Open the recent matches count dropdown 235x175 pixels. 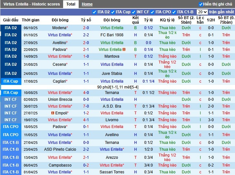[x=203, y=12]
